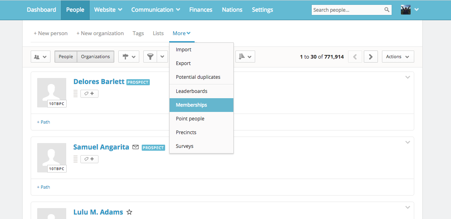
Task: Open the filter arrow dropdown
Action: point(163,57)
